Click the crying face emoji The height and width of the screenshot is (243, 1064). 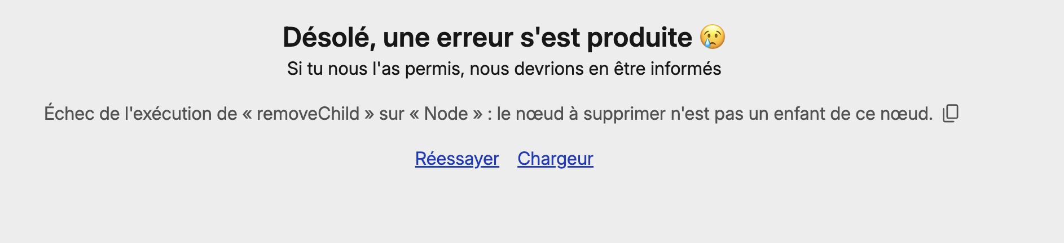point(713,37)
